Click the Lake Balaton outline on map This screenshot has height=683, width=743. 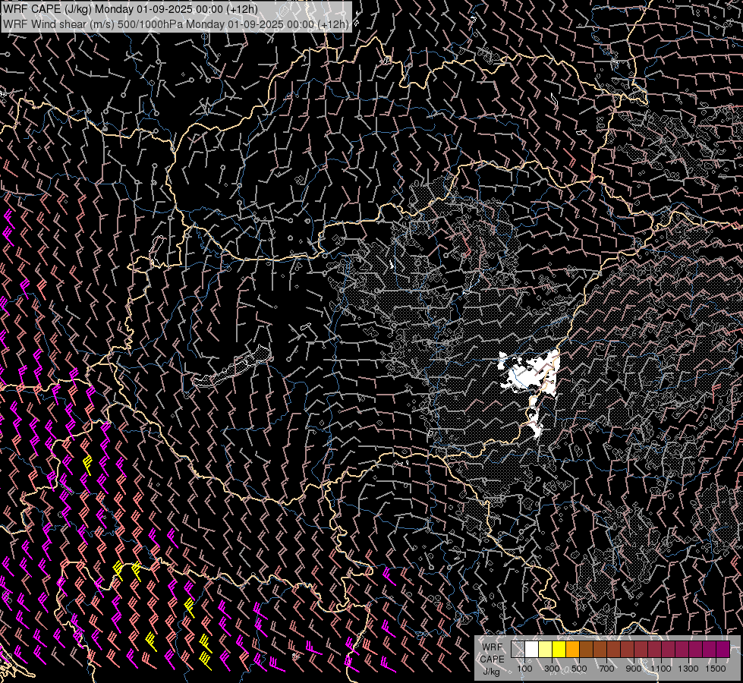tap(231, 367)
